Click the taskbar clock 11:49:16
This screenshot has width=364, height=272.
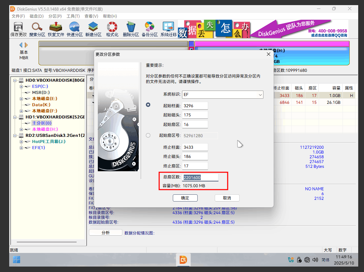pos(344,257)
